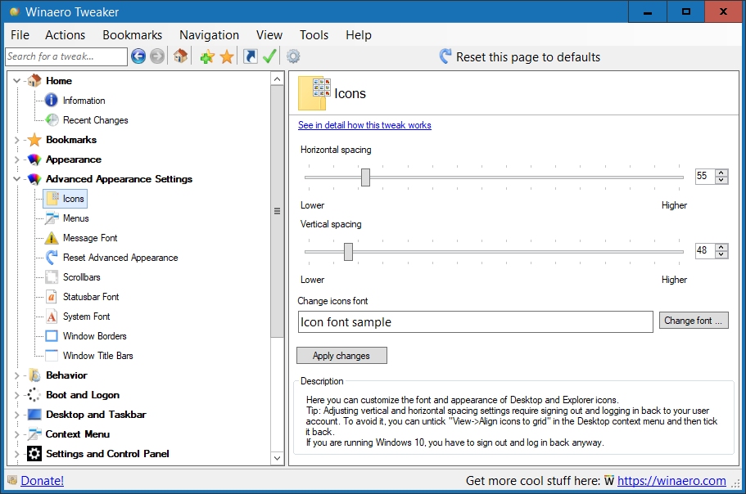Open the Help menu
This screenshot has width=746, height=494.
point(359,35)
